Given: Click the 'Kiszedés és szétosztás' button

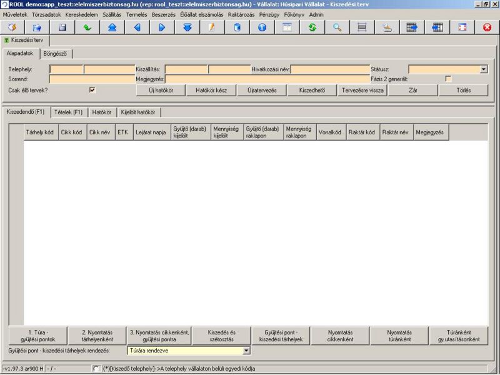Looking at the screenshot, I should tap(221, 336).
